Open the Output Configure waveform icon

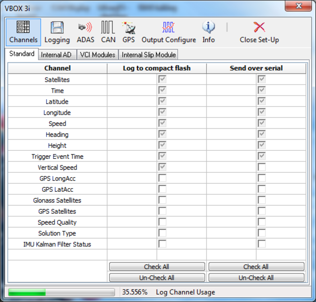coord(168,27)
